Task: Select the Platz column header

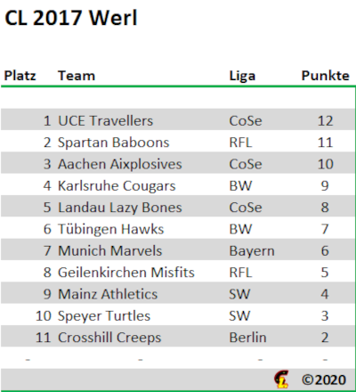Action: tap(20, 76)
